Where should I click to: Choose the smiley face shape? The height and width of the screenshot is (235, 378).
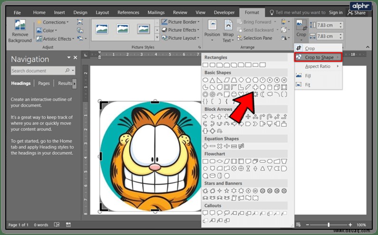pyautogui.click(x=233, y=94)
